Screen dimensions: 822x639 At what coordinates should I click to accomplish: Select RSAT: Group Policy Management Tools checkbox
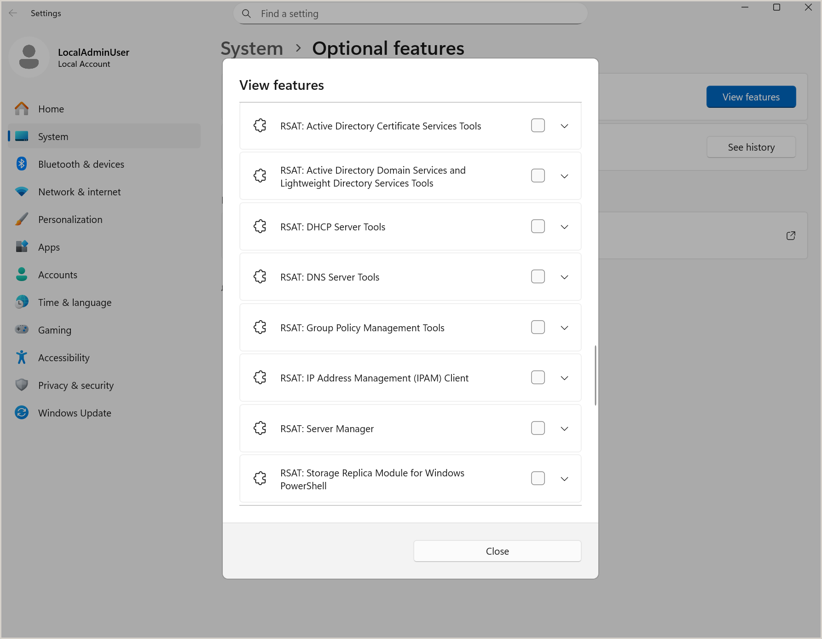pyautogui.click(x=538, y=327)
